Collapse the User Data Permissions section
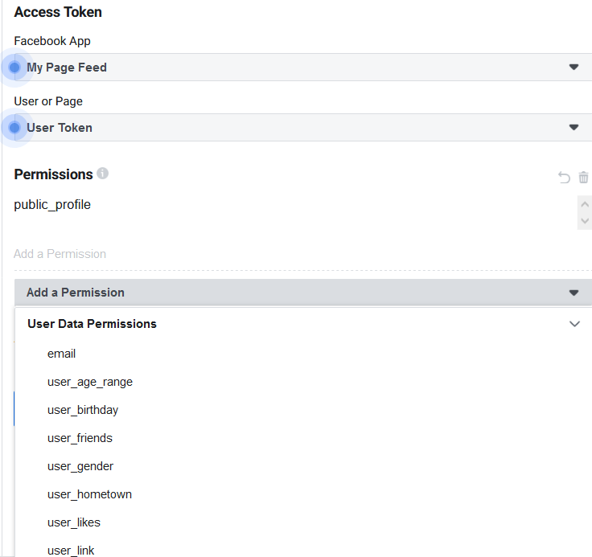The image size is (592, 557). (574, 324)
